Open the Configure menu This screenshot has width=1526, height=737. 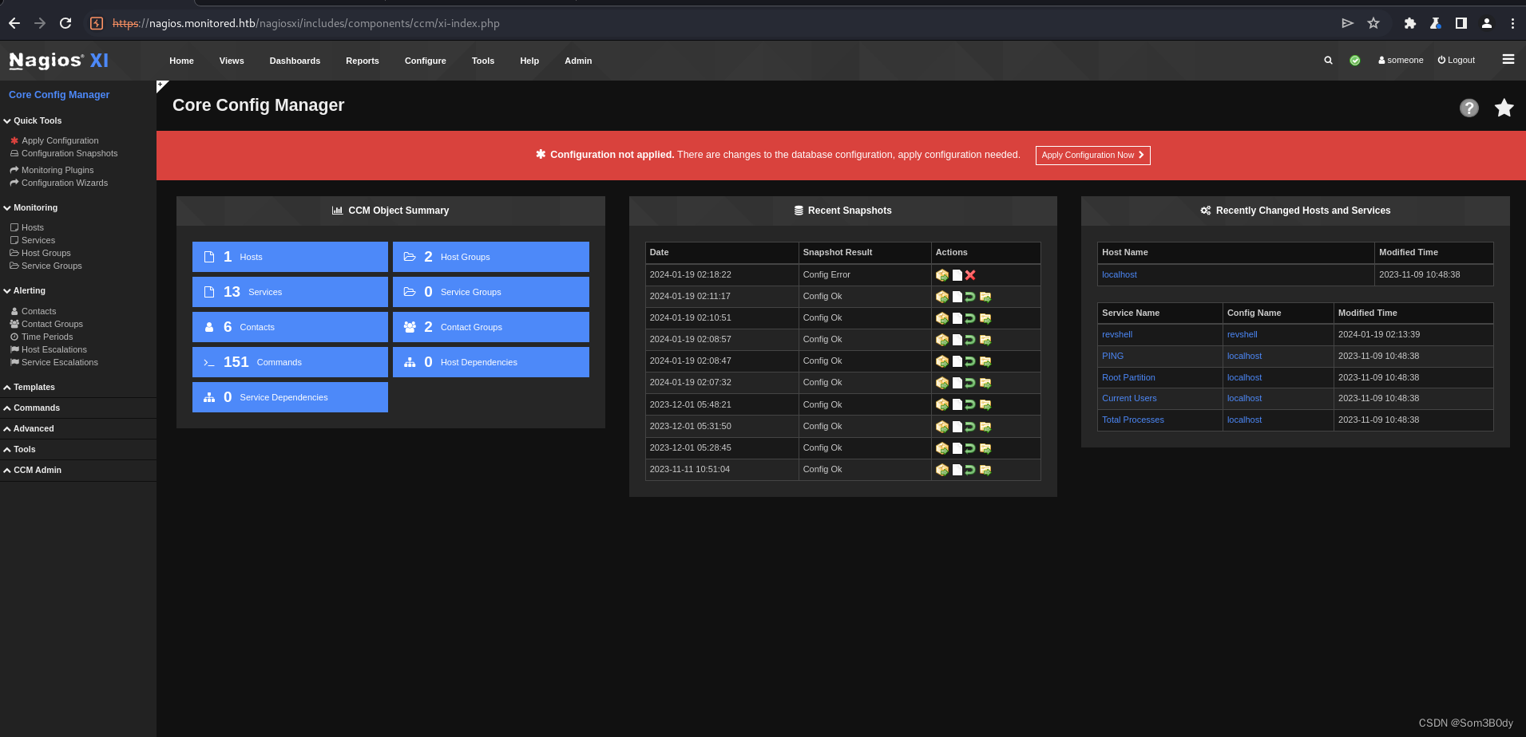[x=426, y=61]
